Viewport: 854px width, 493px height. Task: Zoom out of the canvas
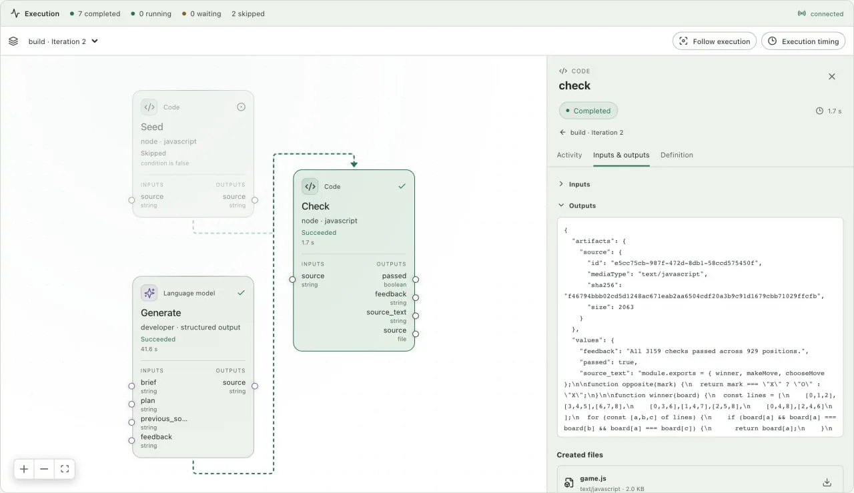(x=44, y=469)
